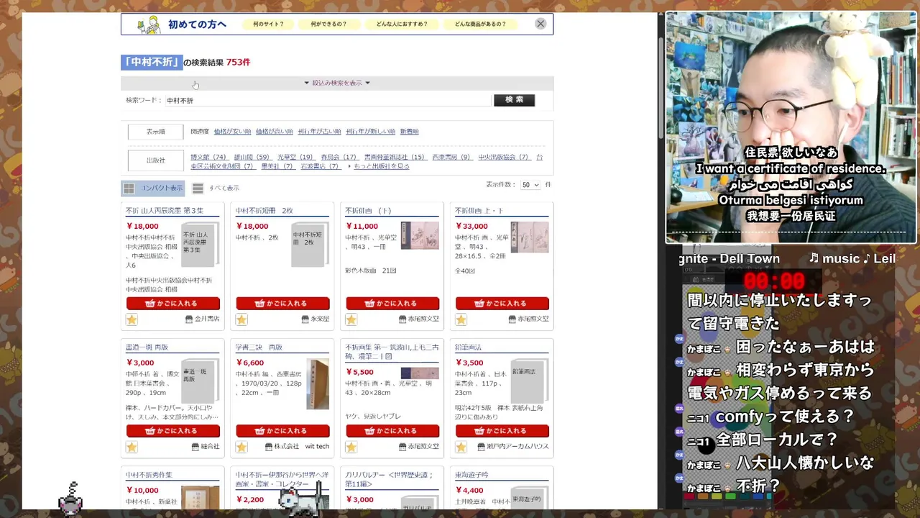Filter by publisher 雄山閣 (59)
The width and height of the screenshot is (920, 518).
pos(252,158)
